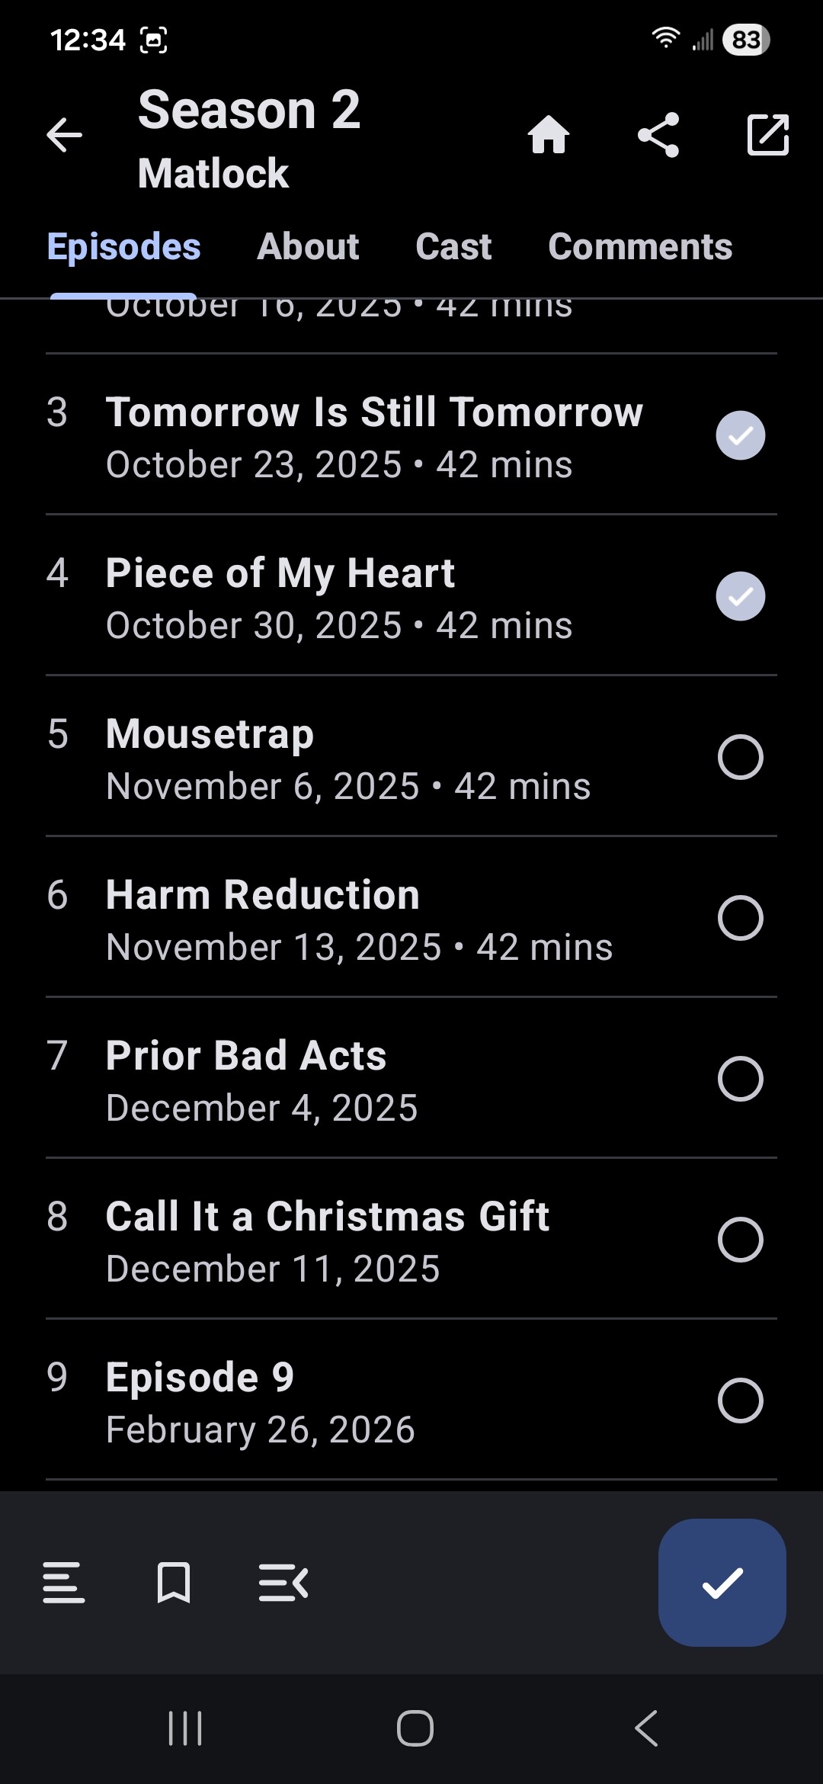Viewport: 823px width, 1784px height.
Task: Tap the share icon
Action: 658,136
